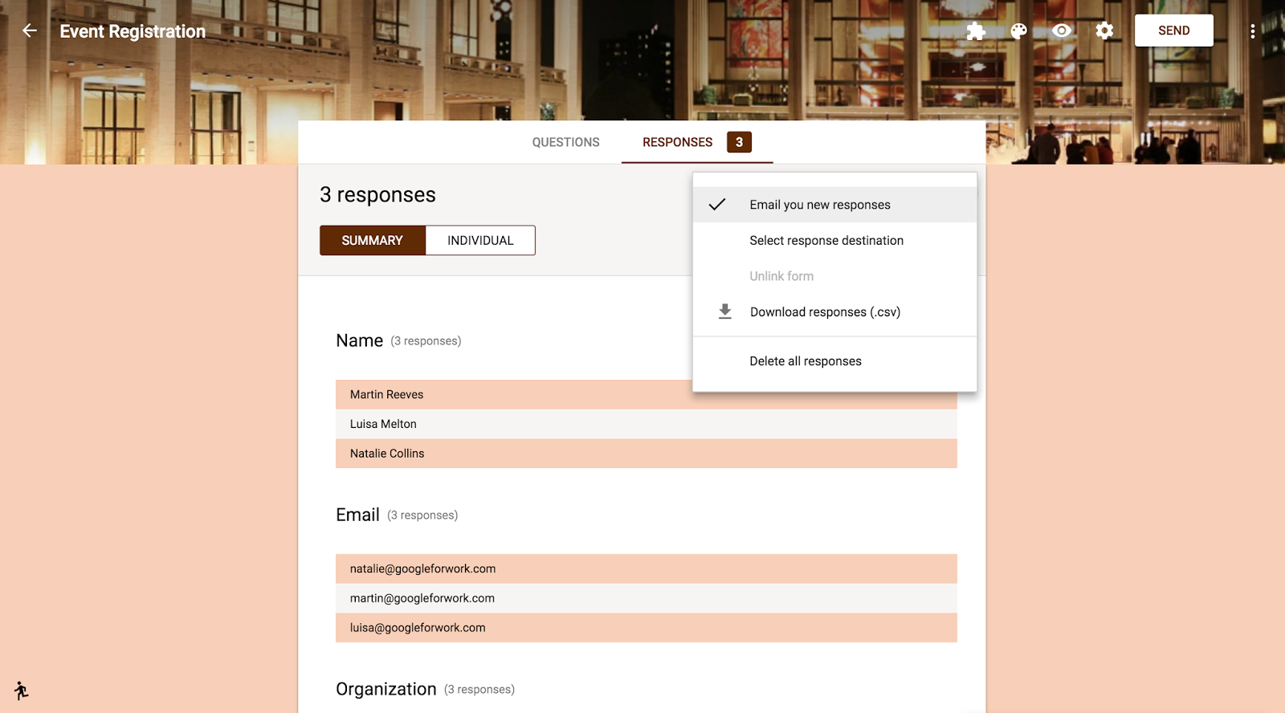This screenshot has height=713, width=1285.
Task: Click the download arrow icon in menu
Action: (x=724, y=312)
